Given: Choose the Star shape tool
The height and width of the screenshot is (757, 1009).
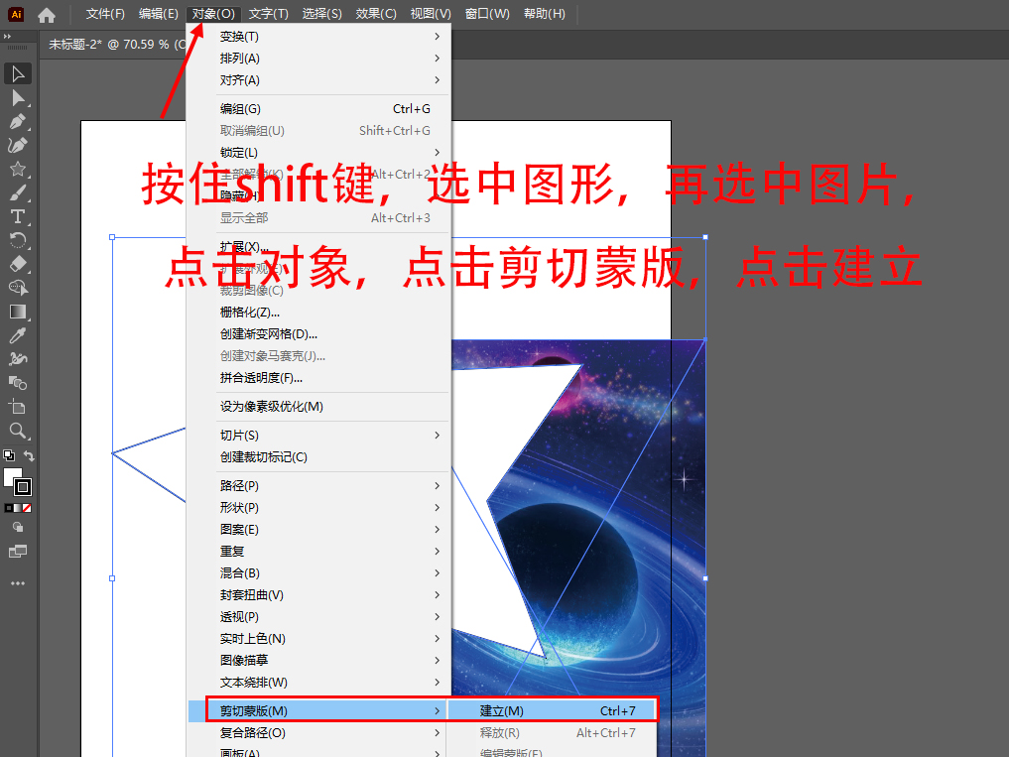Looking at the screenshot, I should click(x=18, y=169).
